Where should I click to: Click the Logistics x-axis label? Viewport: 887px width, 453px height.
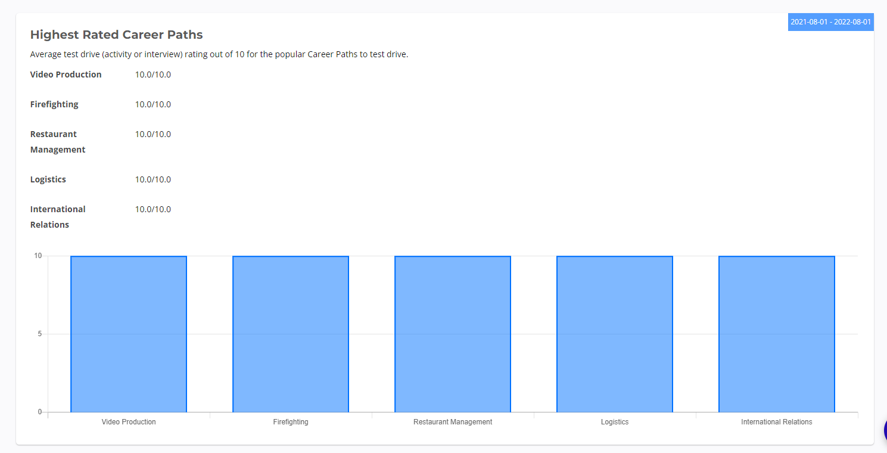[x=615, y=422]
